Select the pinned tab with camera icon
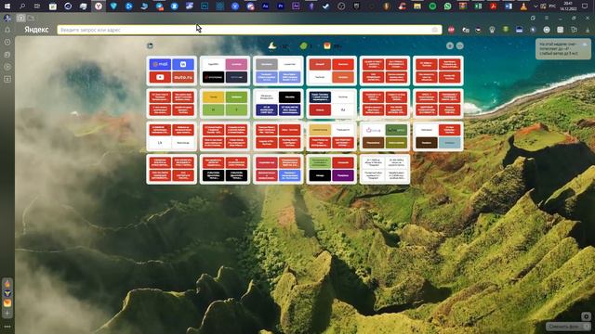 coord(20,18)
